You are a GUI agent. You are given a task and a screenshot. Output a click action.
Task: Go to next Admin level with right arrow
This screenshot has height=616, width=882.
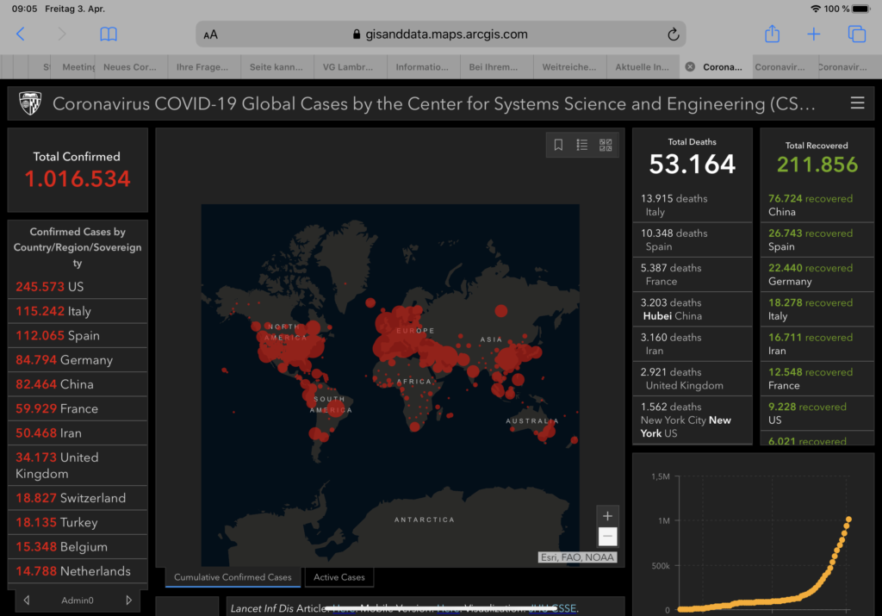pyautogui.click(x=129, y=600)
